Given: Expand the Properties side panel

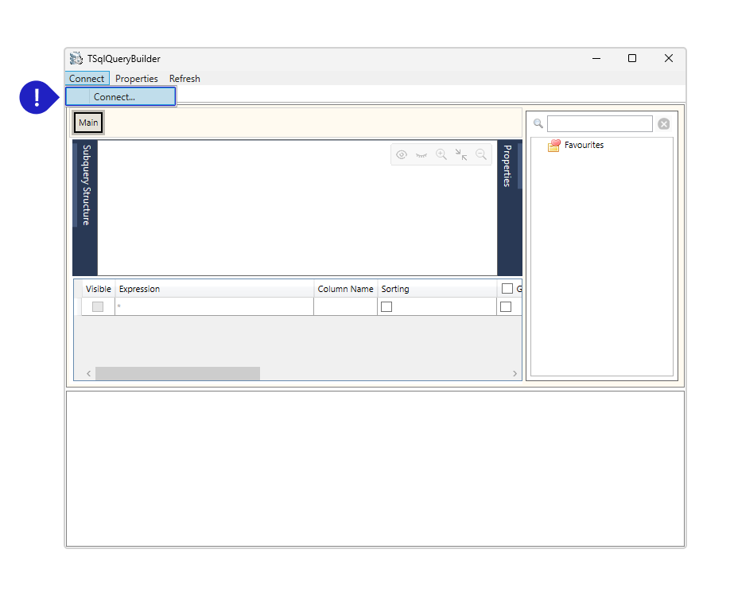Looking at the screenshot, I should point(507,166).
